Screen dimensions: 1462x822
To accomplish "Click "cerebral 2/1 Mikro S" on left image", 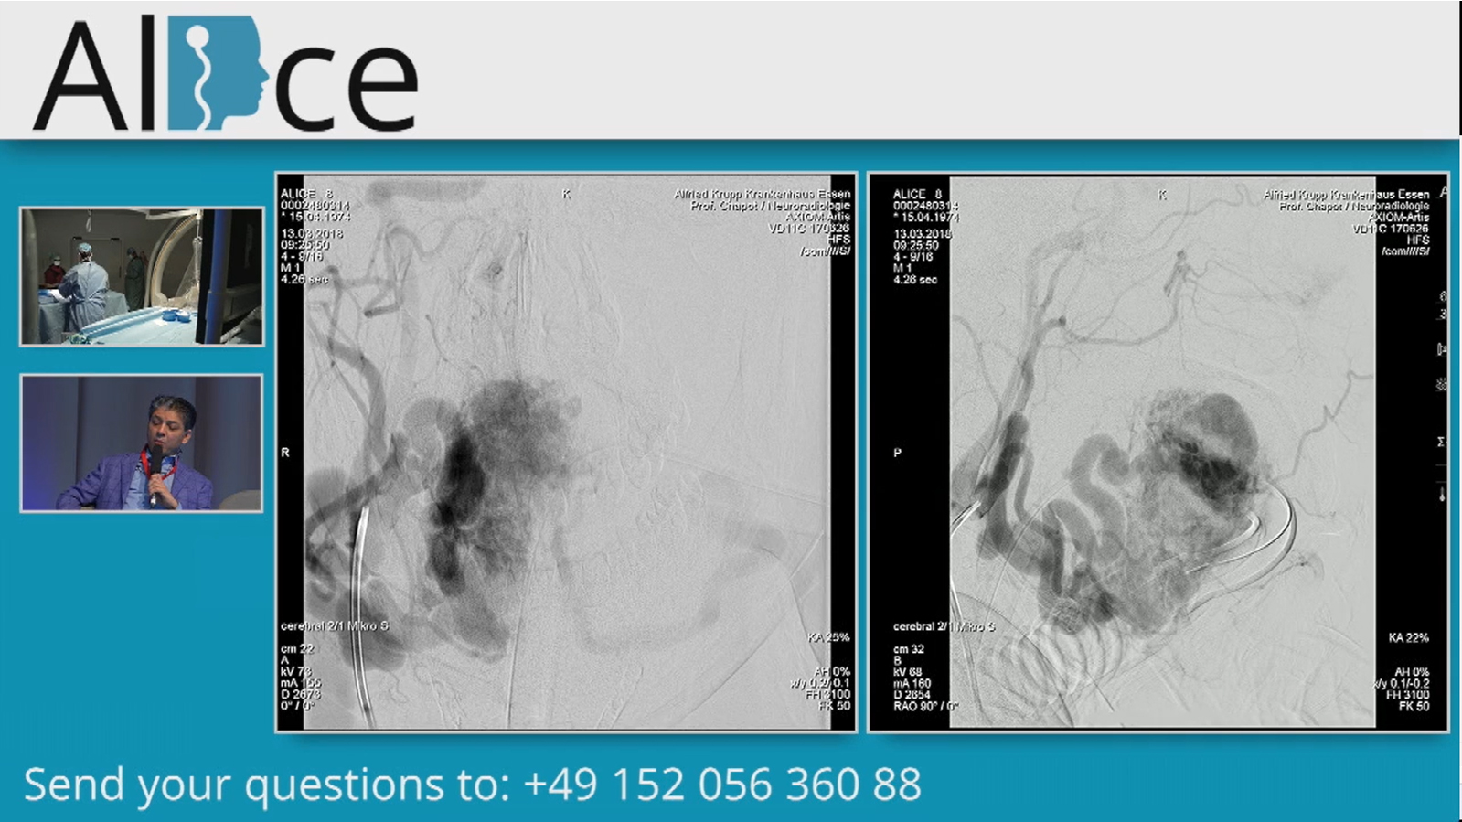I will [x=335, y=625].
